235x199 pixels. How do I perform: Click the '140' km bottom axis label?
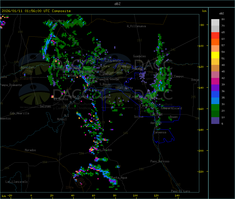tap(177, 195)
